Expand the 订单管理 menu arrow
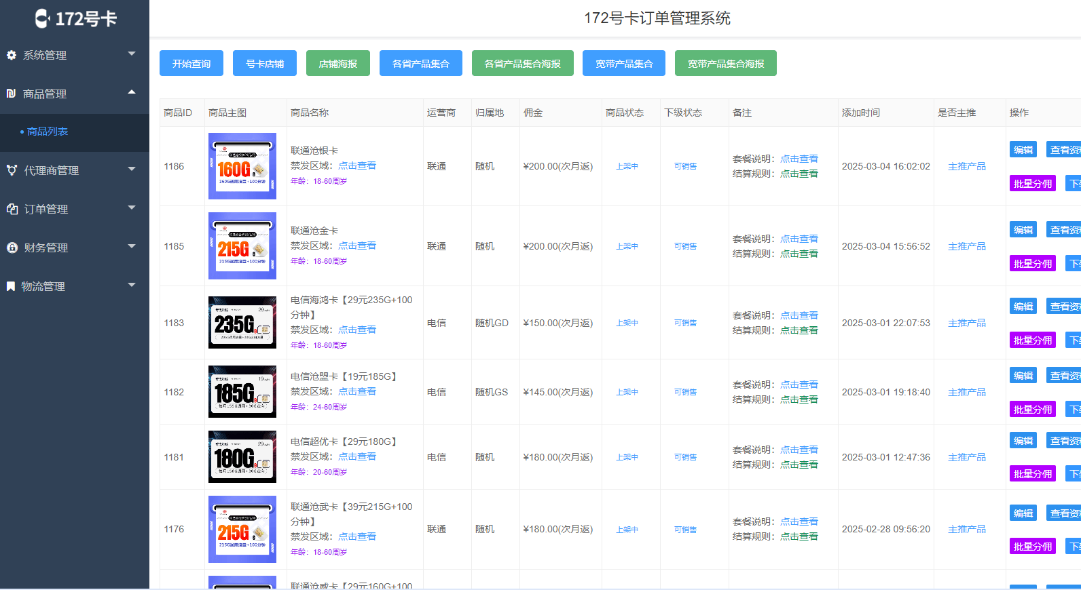 [x=132, y=207]
